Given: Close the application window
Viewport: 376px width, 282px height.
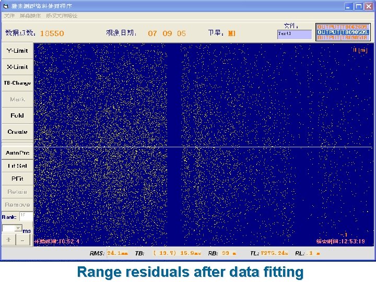Looking at the screenshot, I should click(369, 6).
